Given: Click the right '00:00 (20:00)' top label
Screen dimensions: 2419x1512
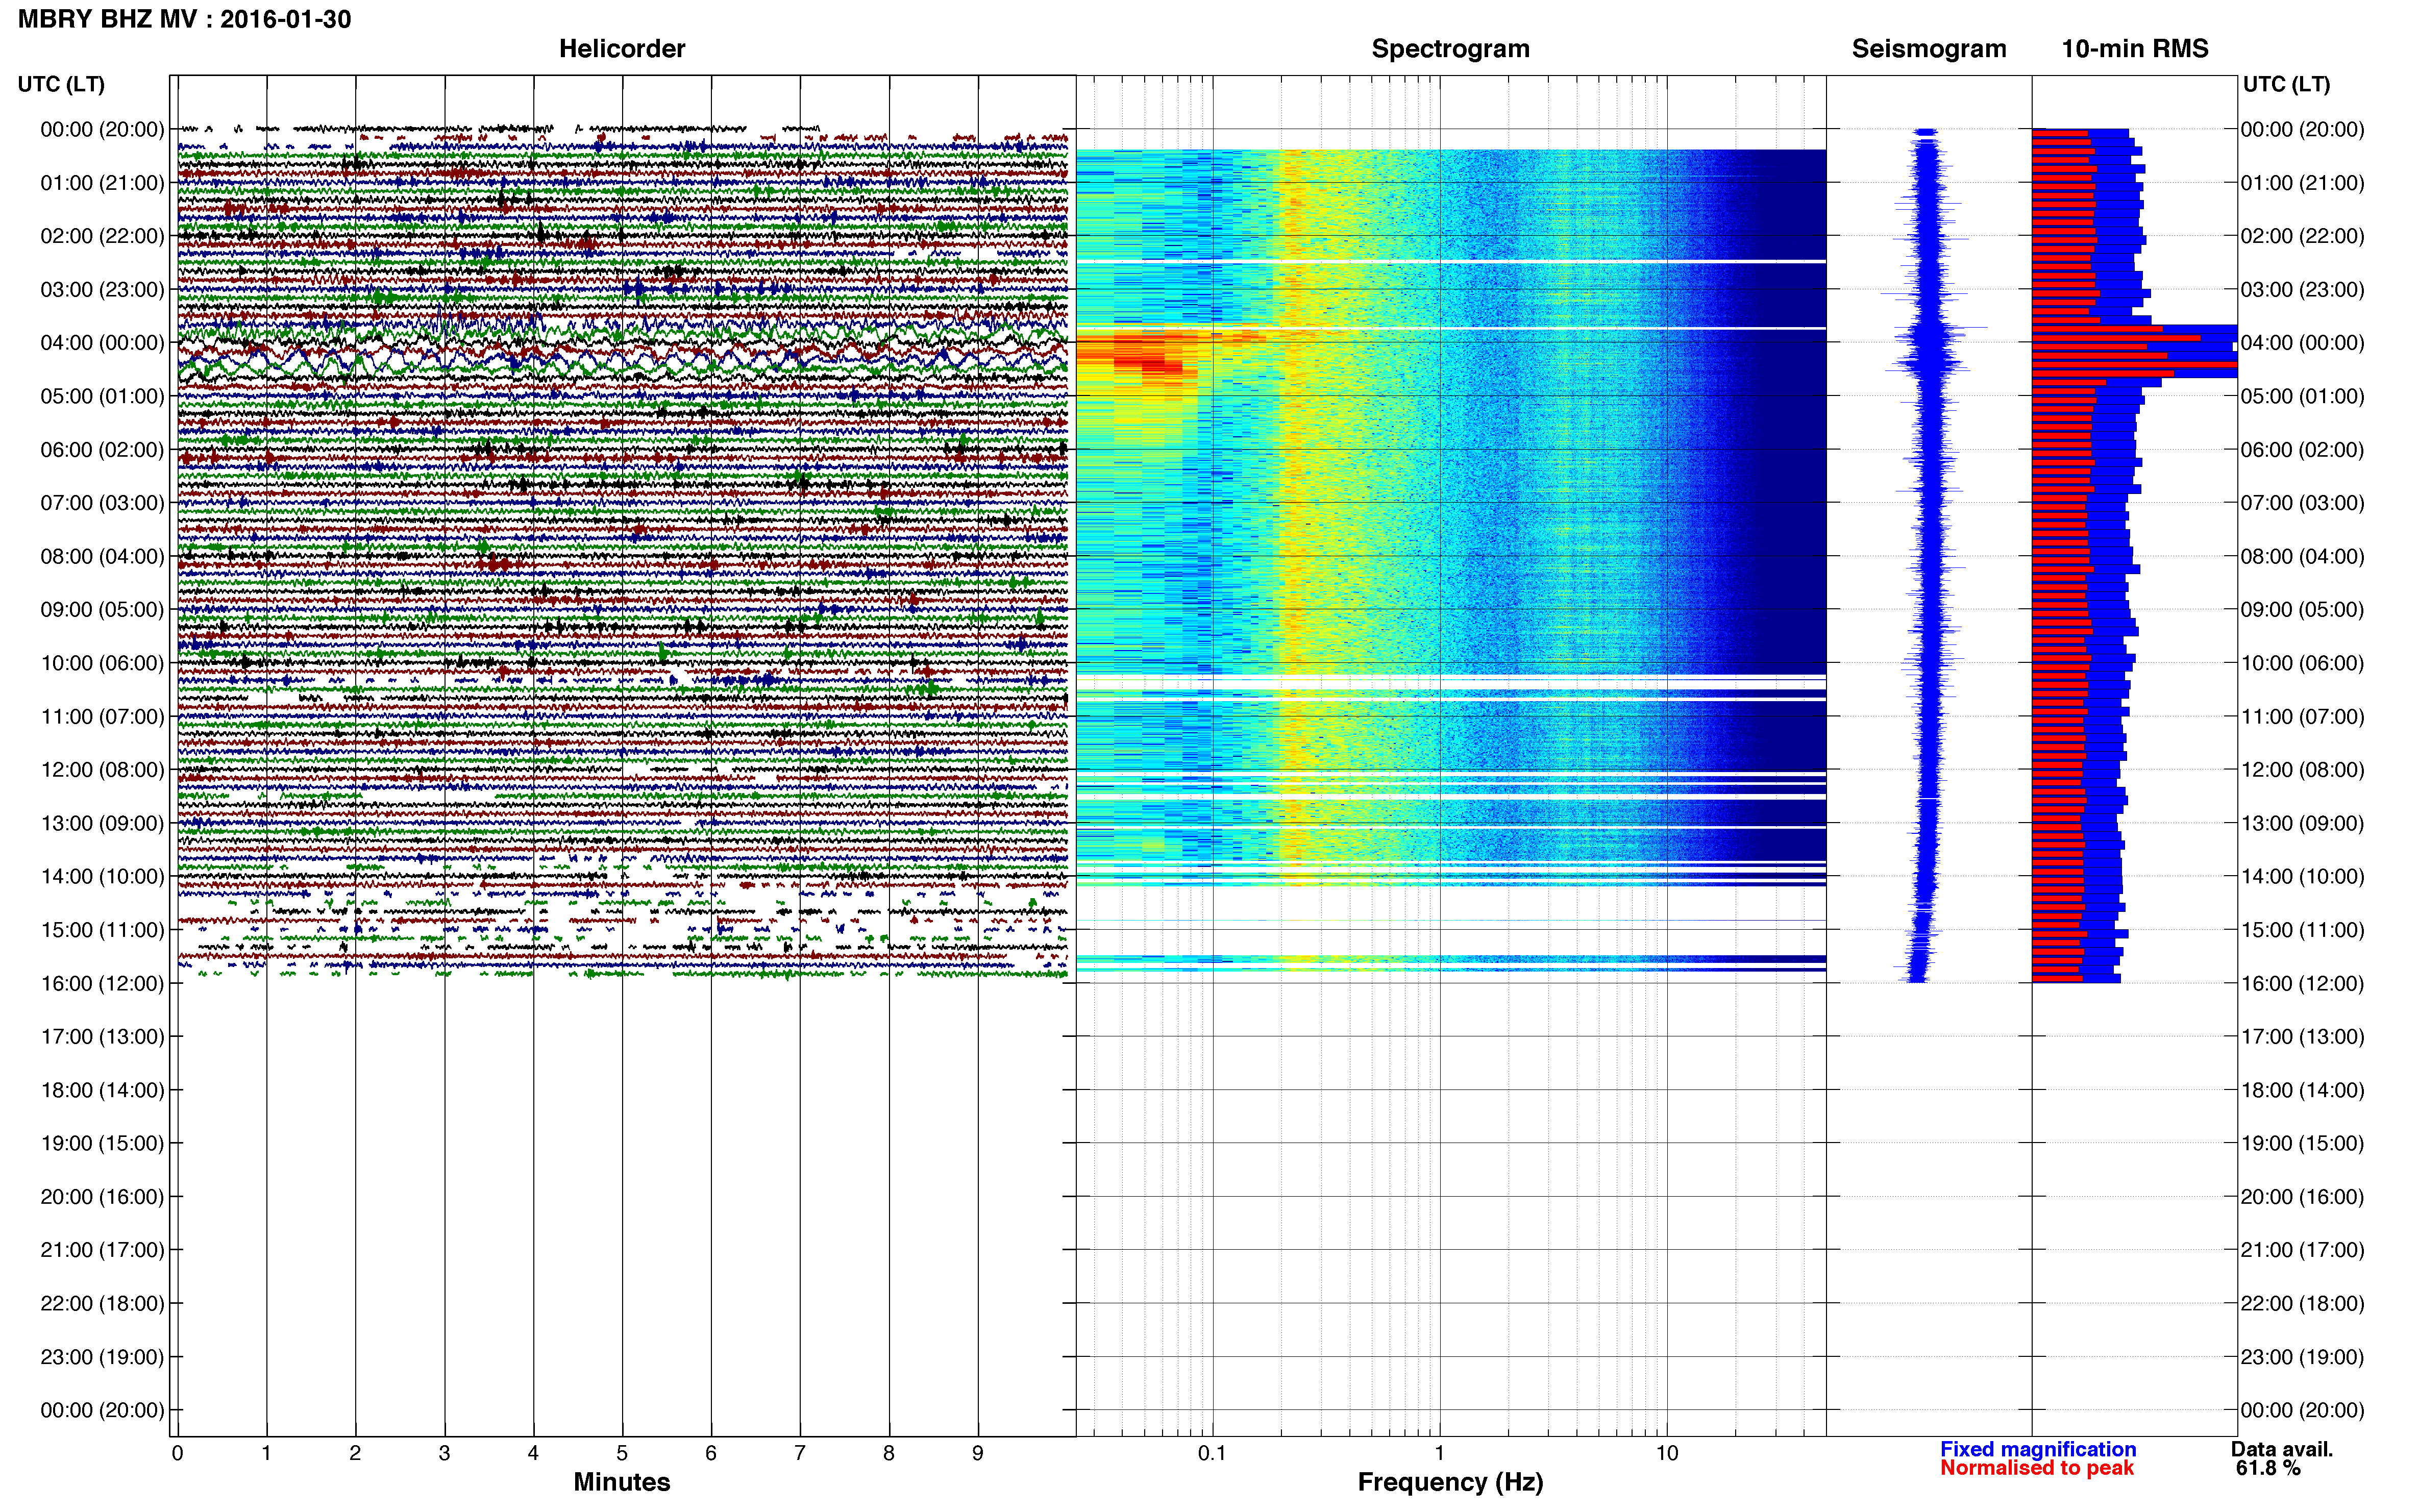Looking at the screenshot, I should pyautogui.click(x=2302, y=129).
